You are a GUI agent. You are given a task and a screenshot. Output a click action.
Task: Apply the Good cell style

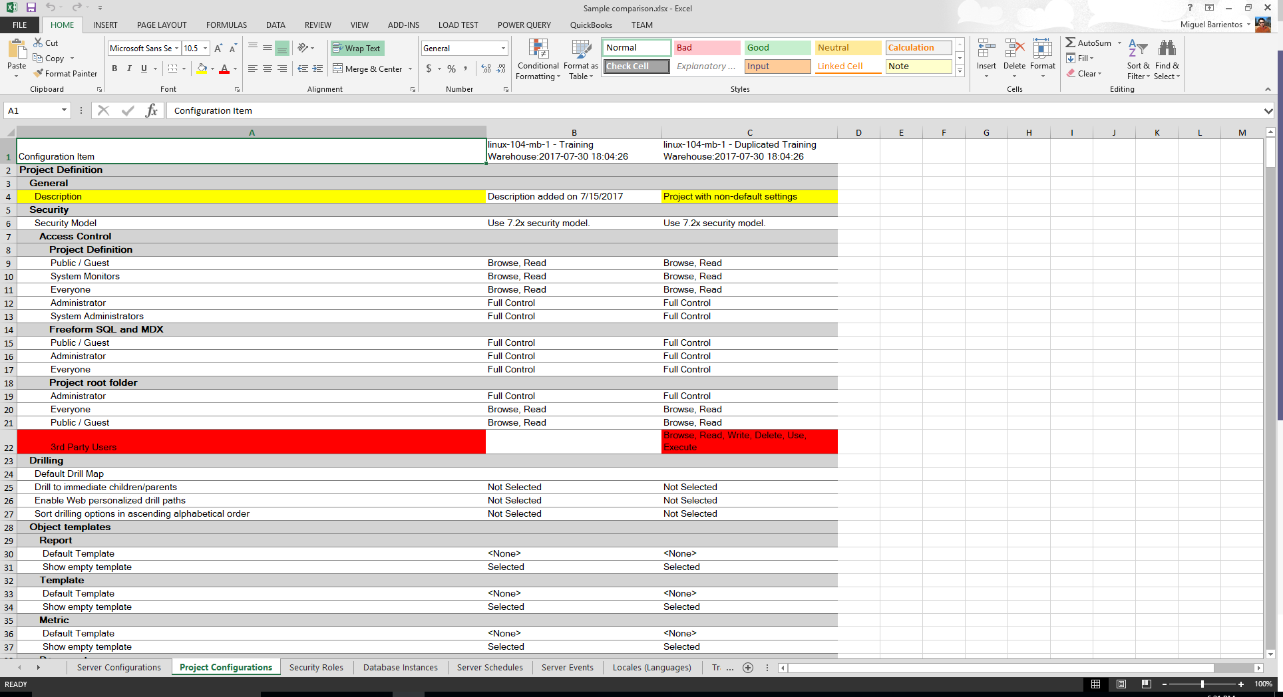pos(777,48)
